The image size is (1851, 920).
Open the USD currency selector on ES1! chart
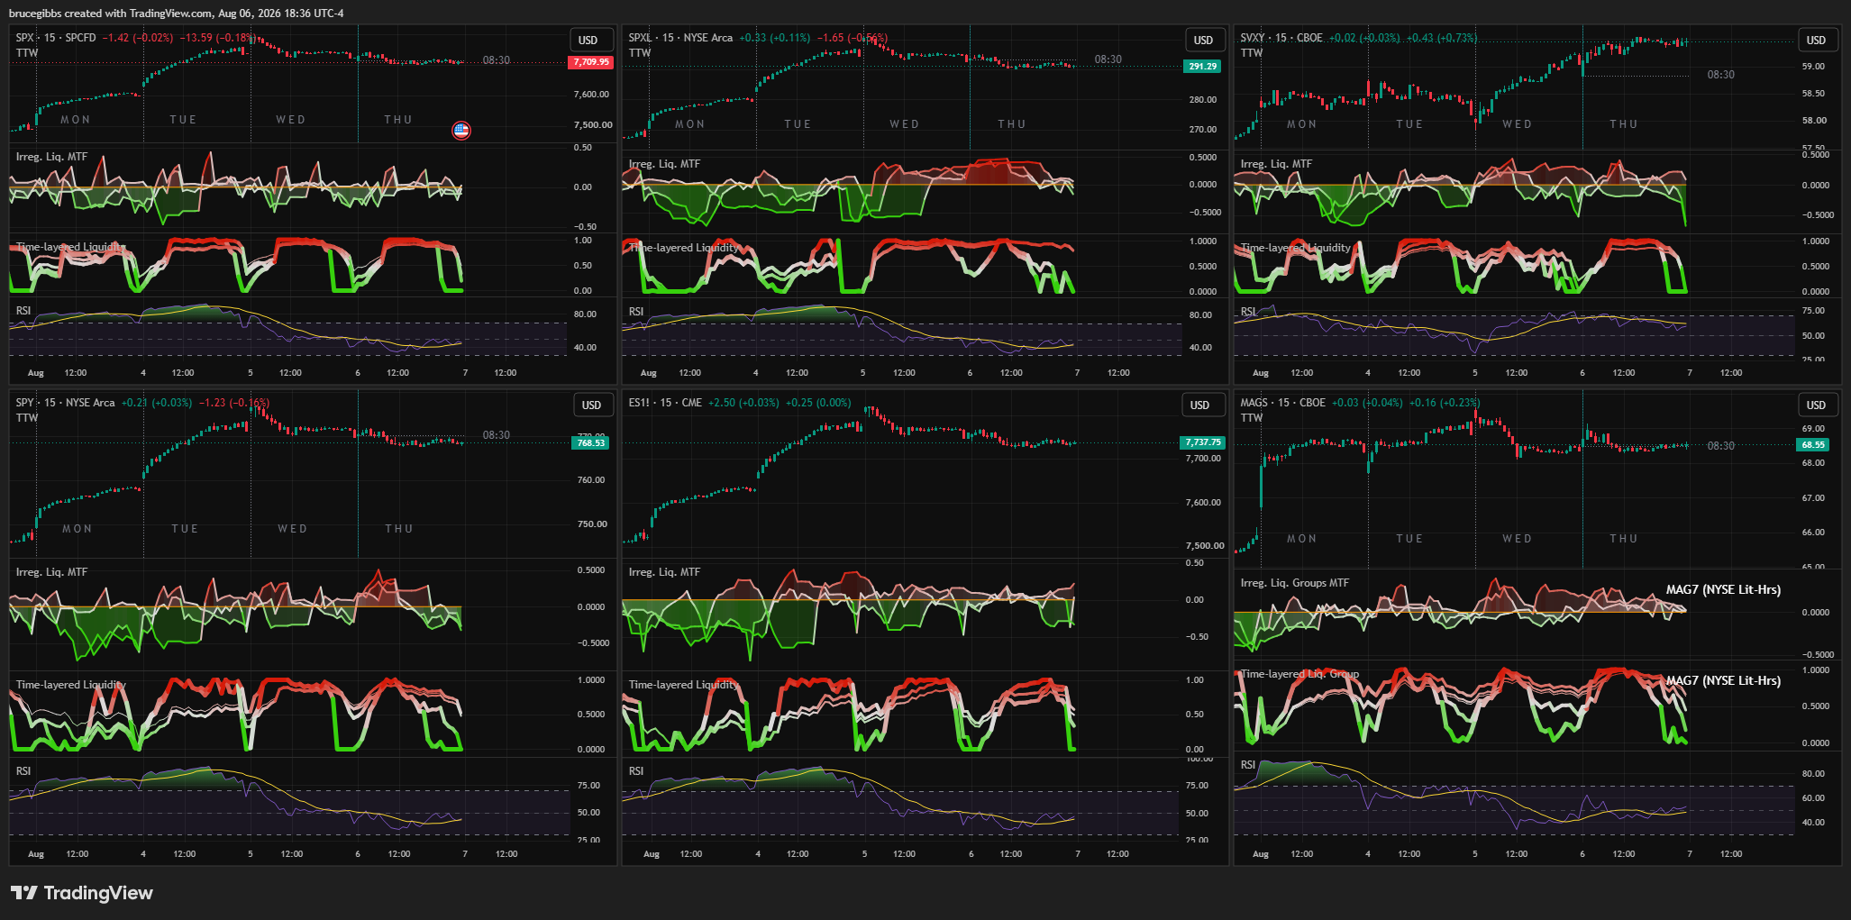coord(1199,405)
